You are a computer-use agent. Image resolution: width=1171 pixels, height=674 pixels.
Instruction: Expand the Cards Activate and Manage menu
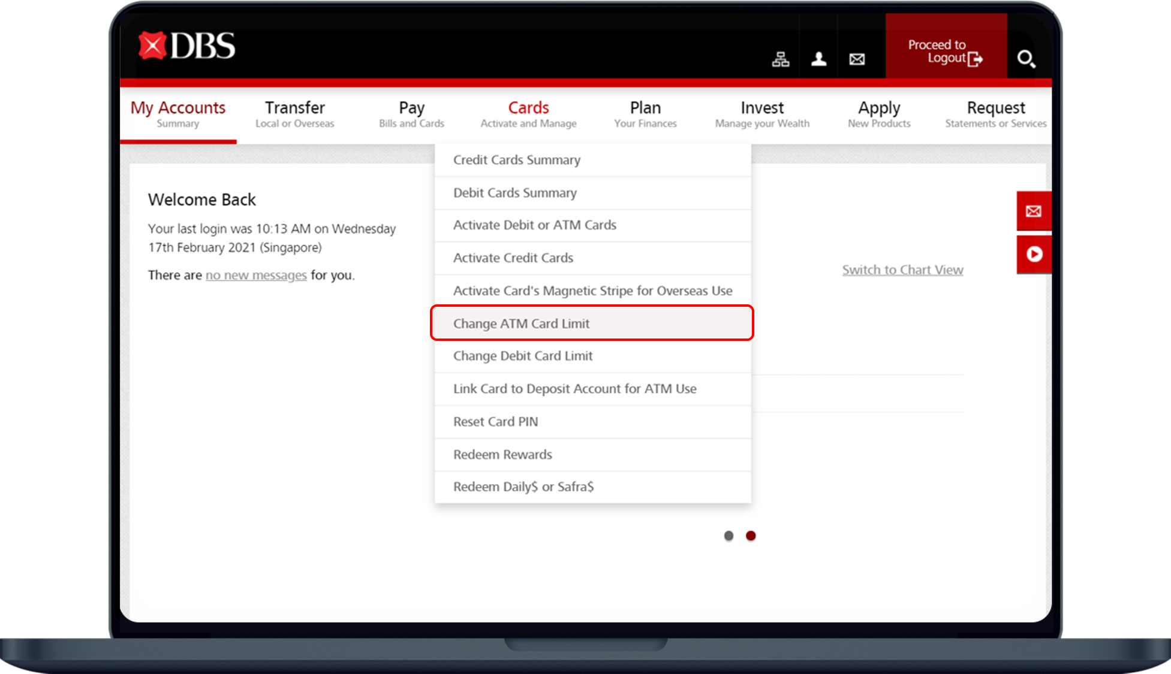click(528, 113)
